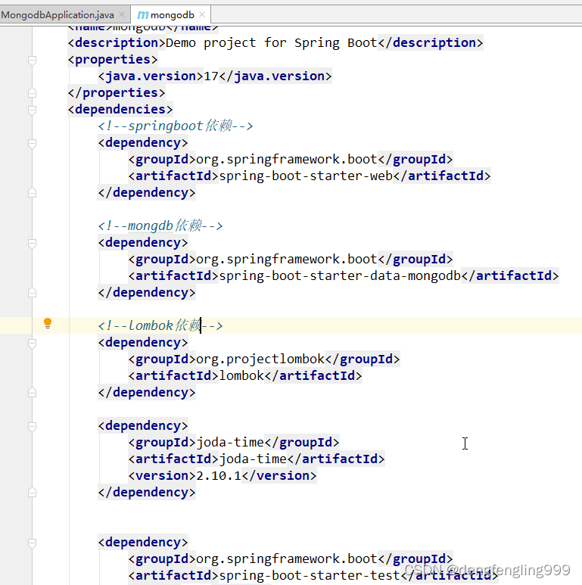Click the '<!--mongdb依赖-->' comment
This screenshot has width=582, height=585.
coord(160,226)
